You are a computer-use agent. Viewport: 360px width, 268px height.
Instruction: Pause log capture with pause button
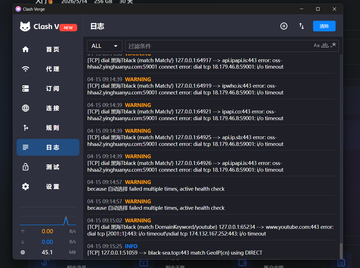(x=284, y=26)
